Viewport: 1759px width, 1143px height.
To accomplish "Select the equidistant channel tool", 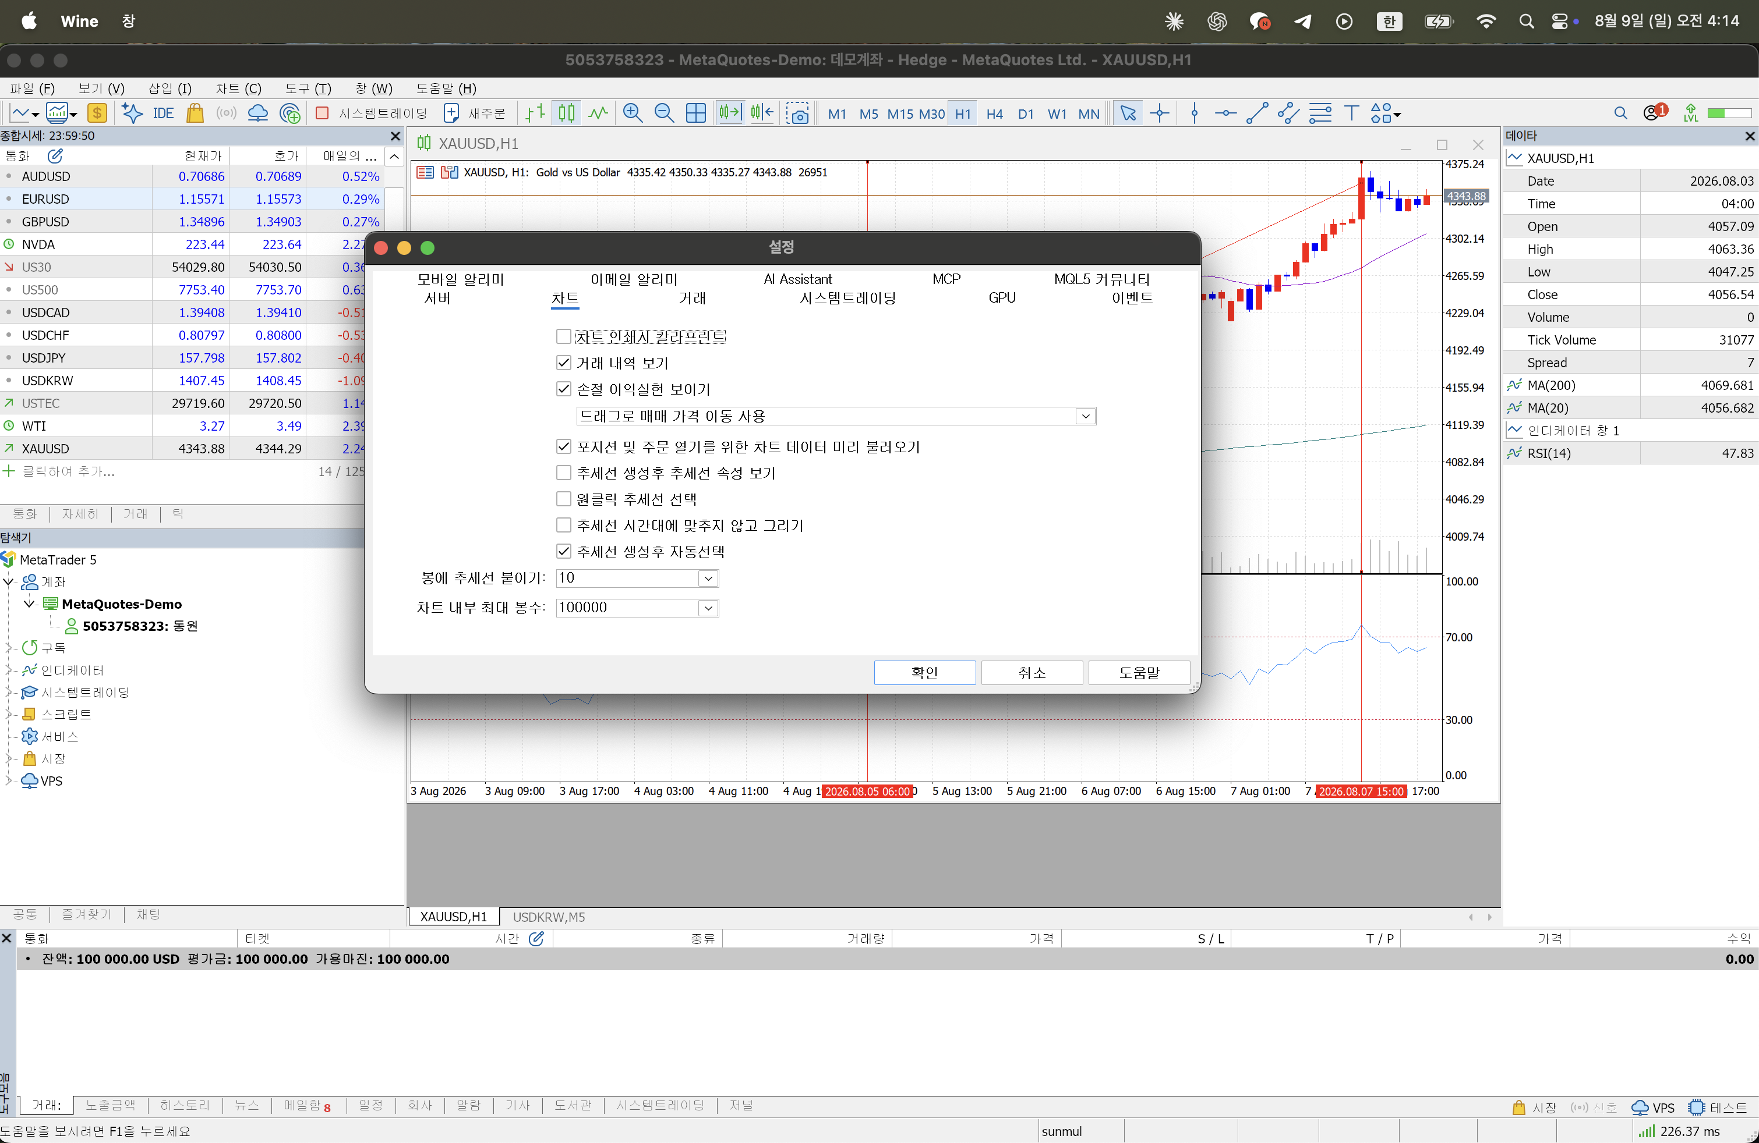I will pyautogui.click(x=1288, y=113).
